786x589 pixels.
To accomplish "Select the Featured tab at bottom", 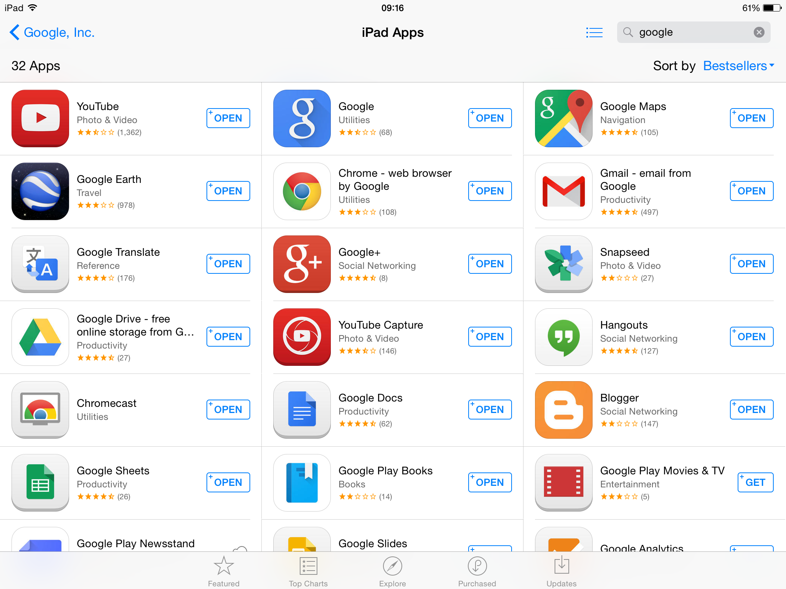I will (223, 569).
